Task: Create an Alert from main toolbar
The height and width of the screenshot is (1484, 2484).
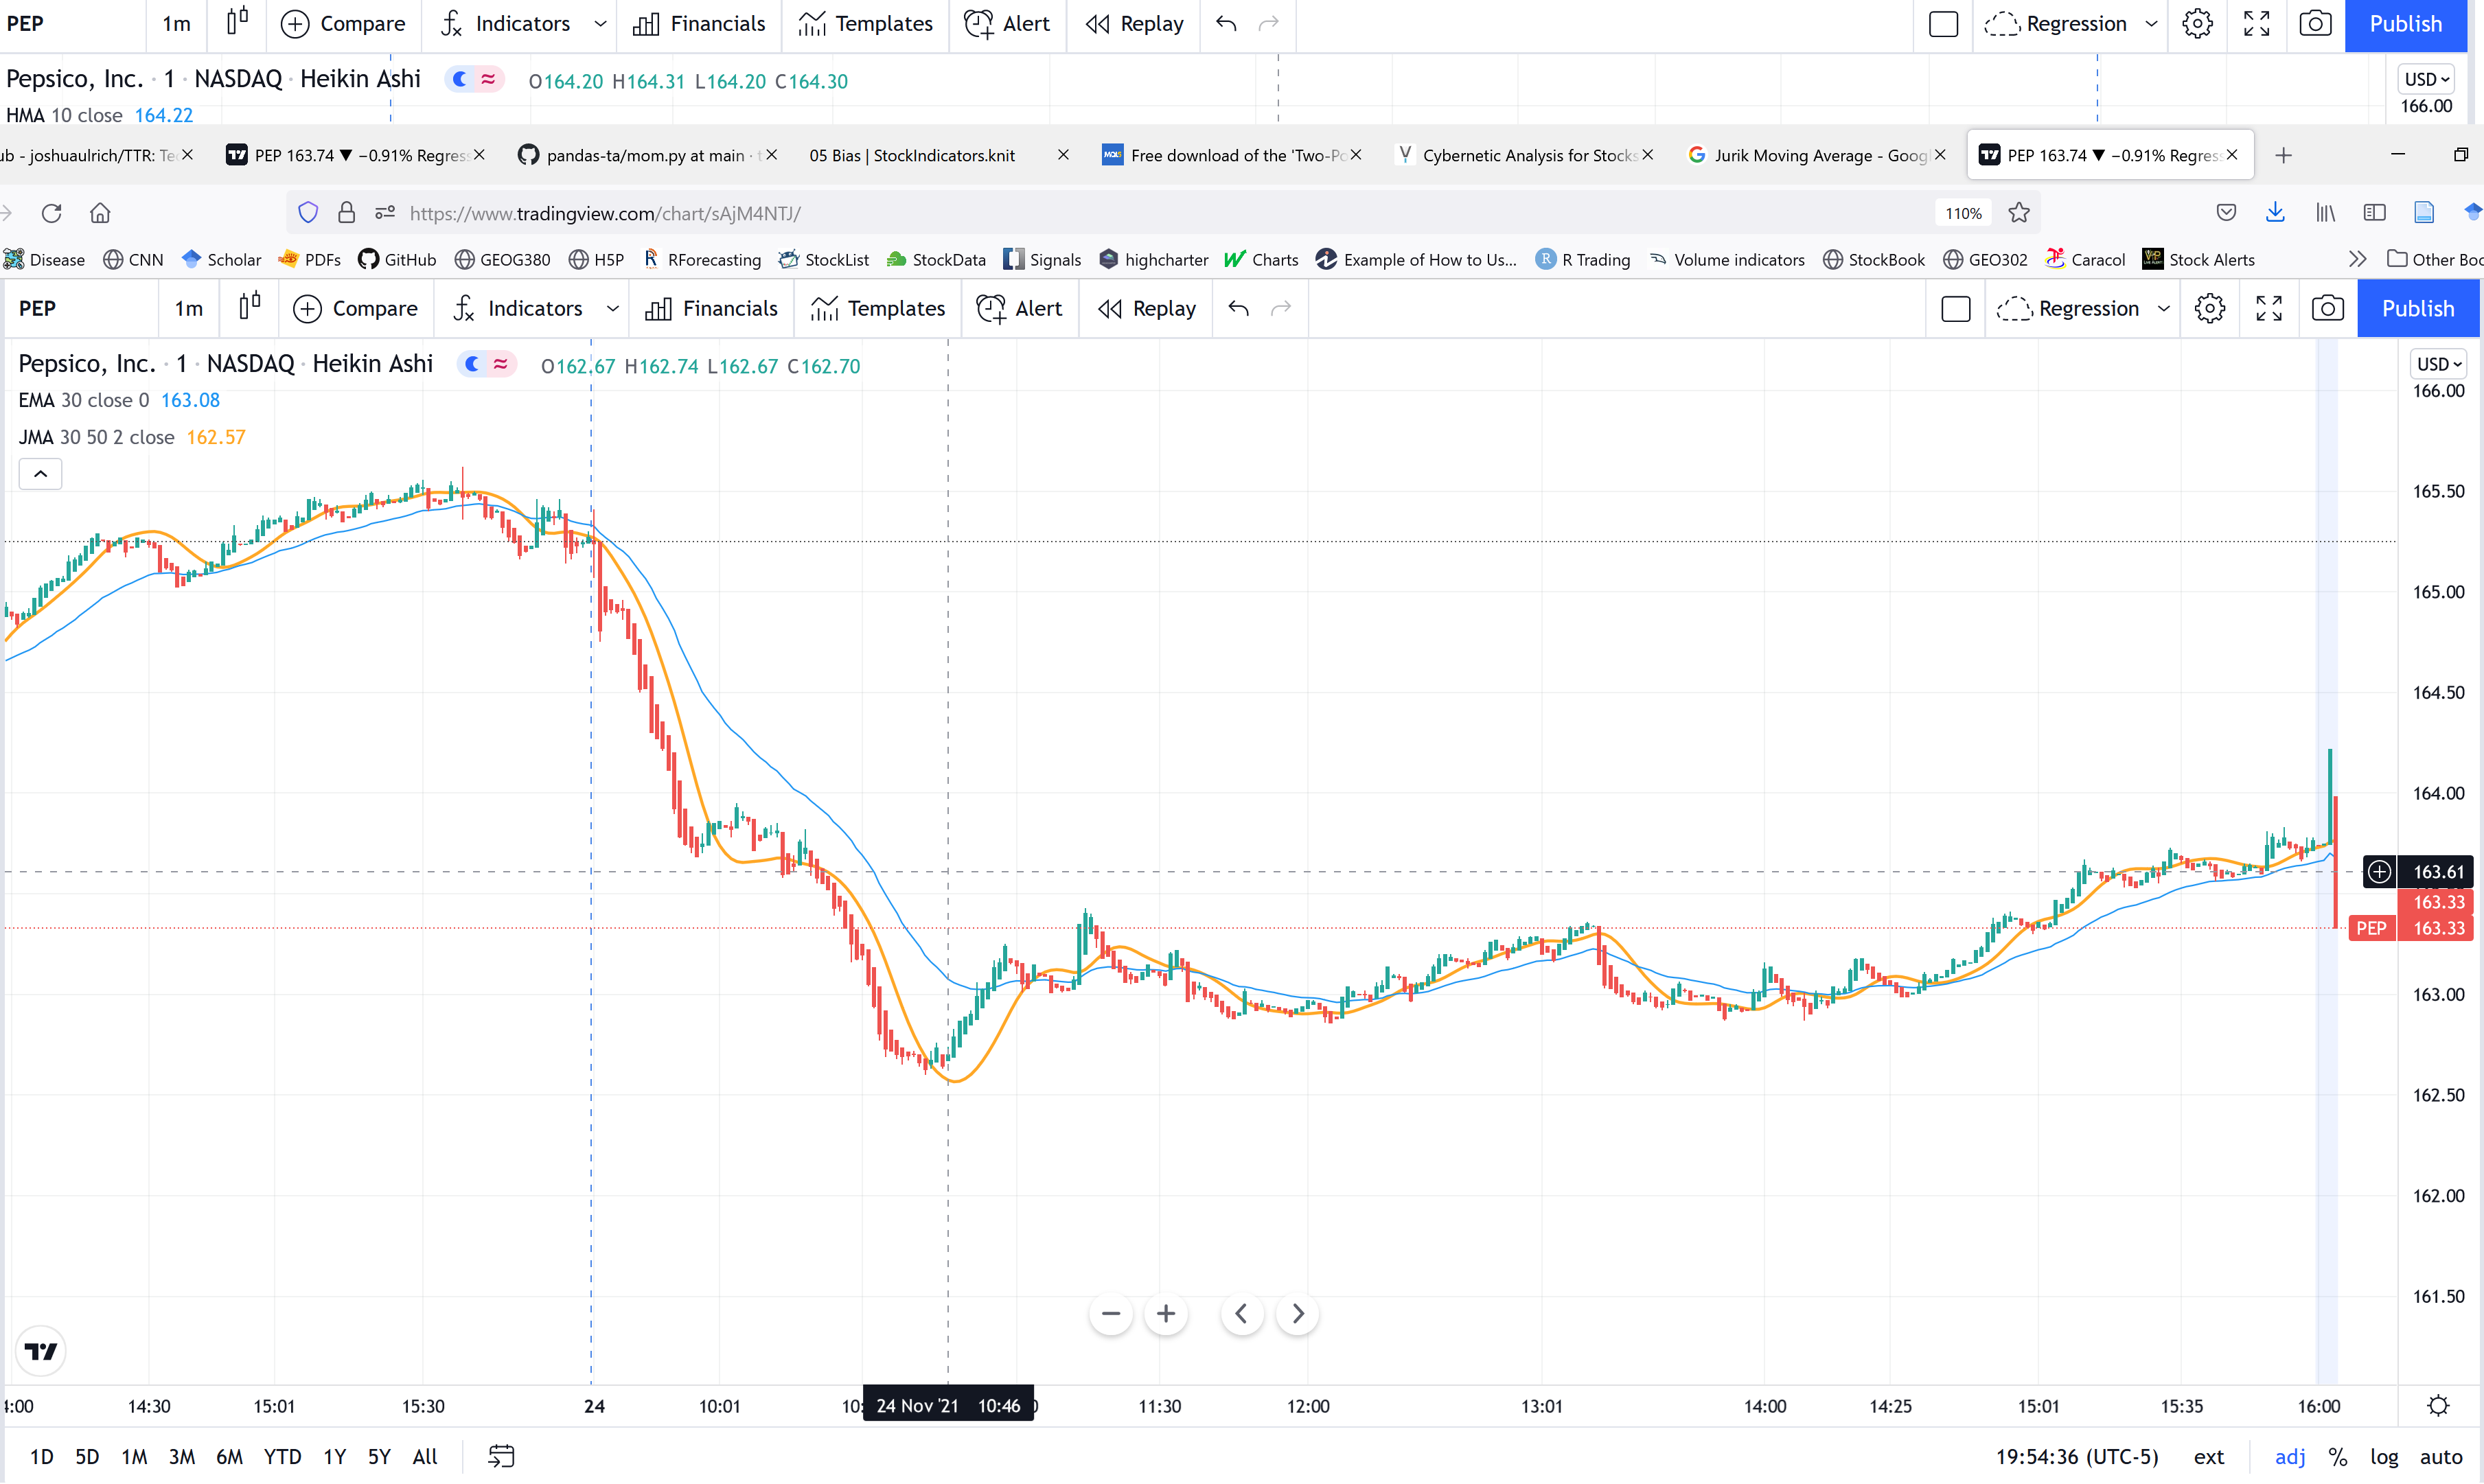Action: pyautogui.click(x=1020, y=308)
